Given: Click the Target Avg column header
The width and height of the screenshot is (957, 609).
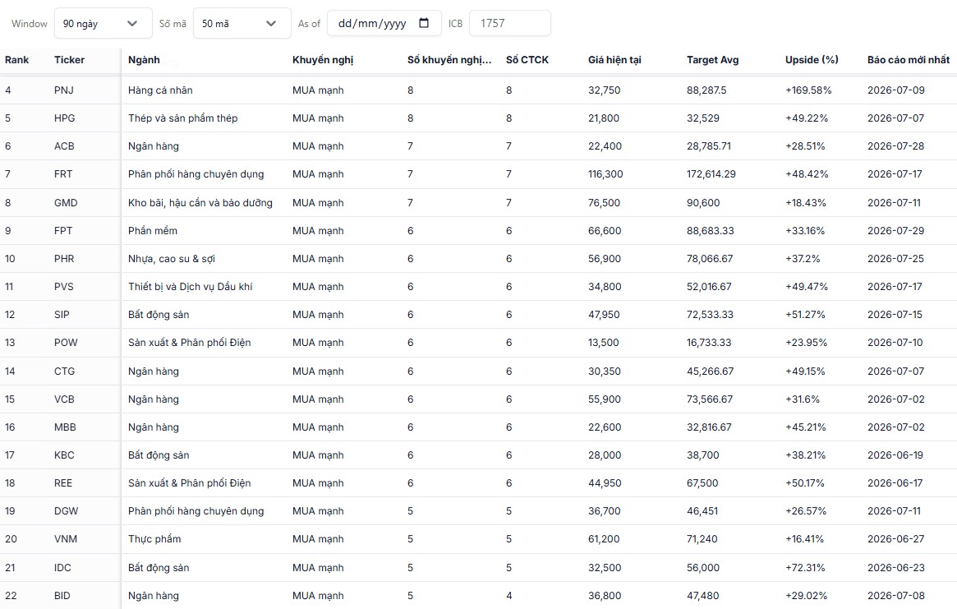Looking at the screenshot, I should [x=713, y=60].
